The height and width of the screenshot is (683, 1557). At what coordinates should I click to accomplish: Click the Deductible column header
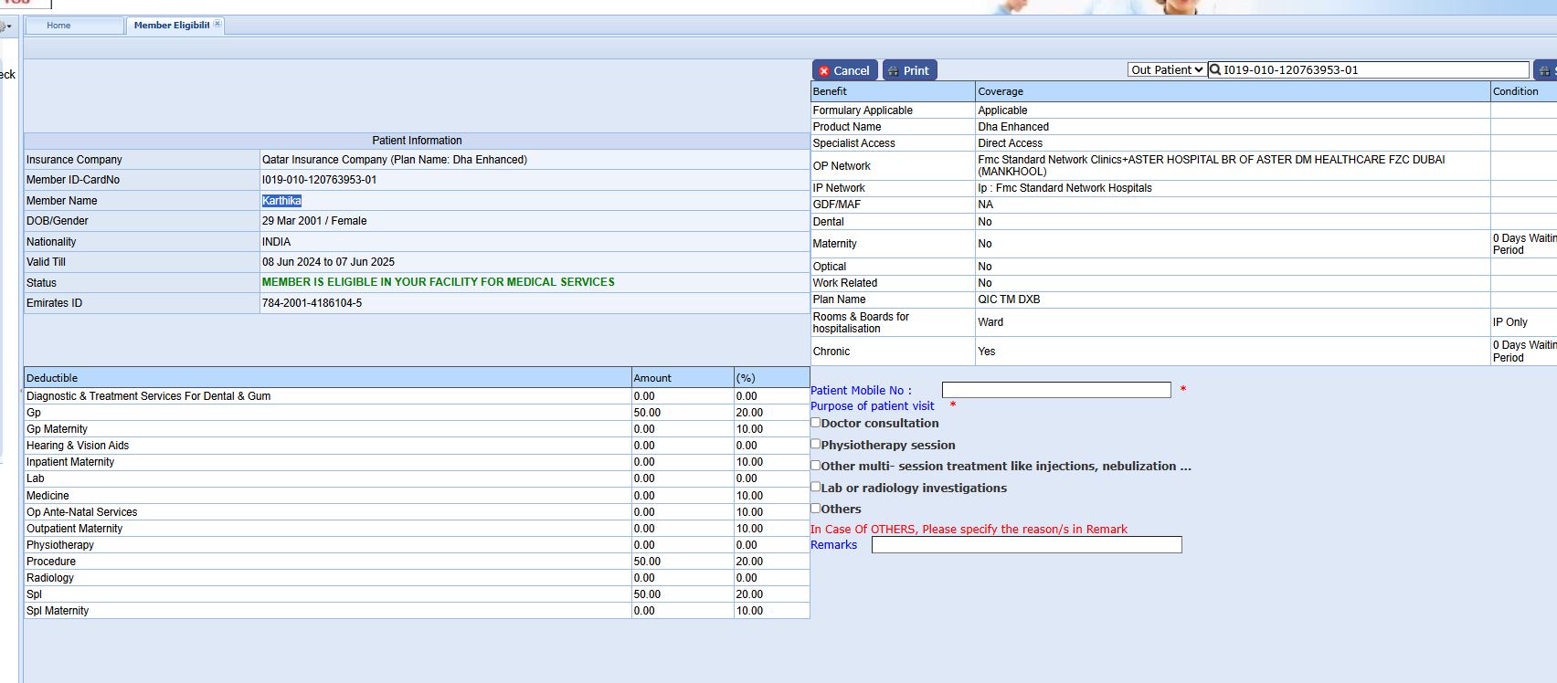52,378
